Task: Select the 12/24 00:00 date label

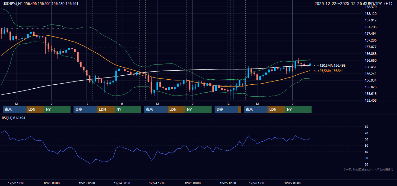Action: pos(122,183)
